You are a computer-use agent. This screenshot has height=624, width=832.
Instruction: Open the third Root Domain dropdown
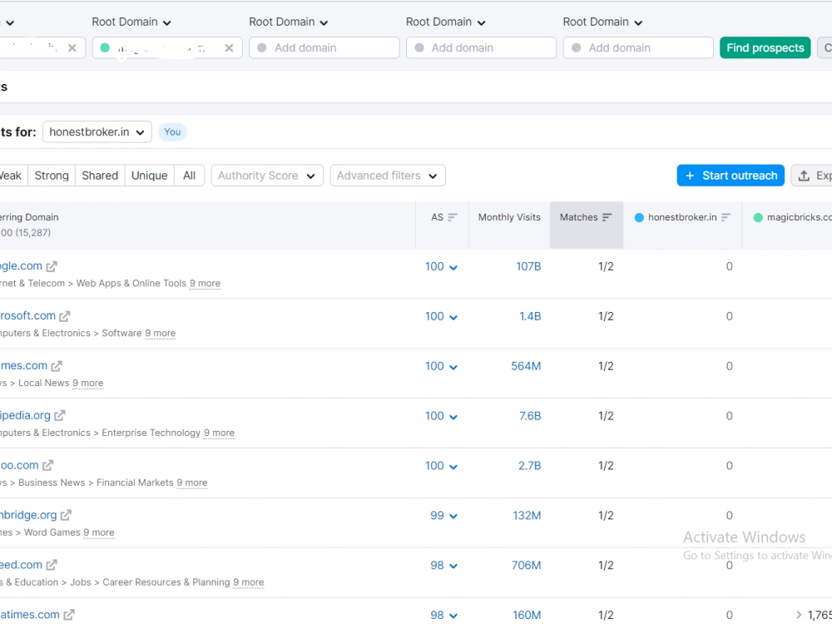coord(289,22)
